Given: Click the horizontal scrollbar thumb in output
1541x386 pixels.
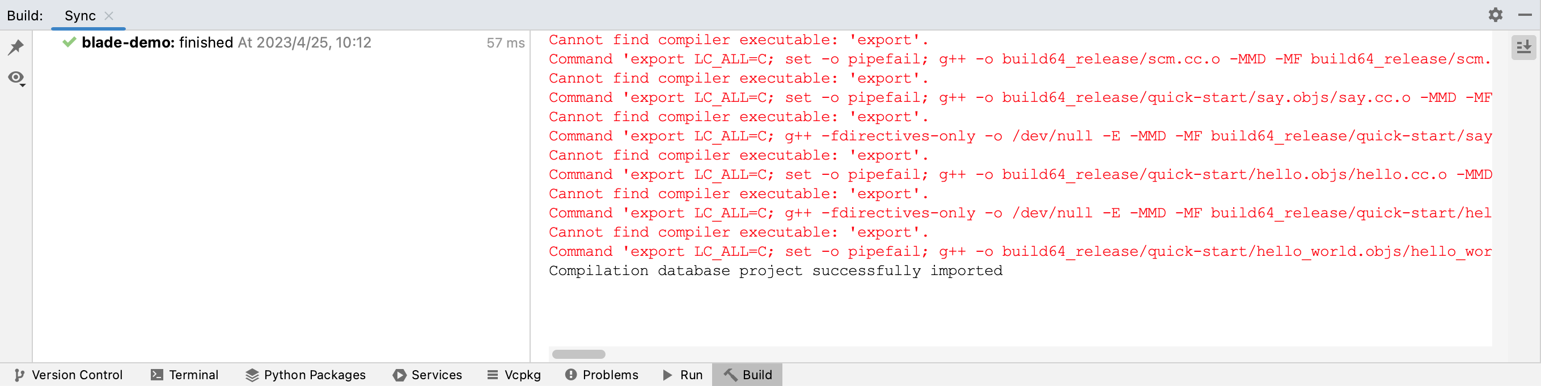Looking at the screenshot, I should click(578, 354).
